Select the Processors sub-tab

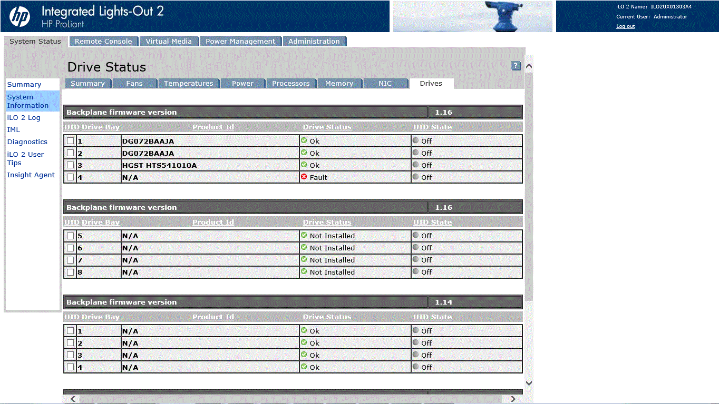(x=291, y=83)
